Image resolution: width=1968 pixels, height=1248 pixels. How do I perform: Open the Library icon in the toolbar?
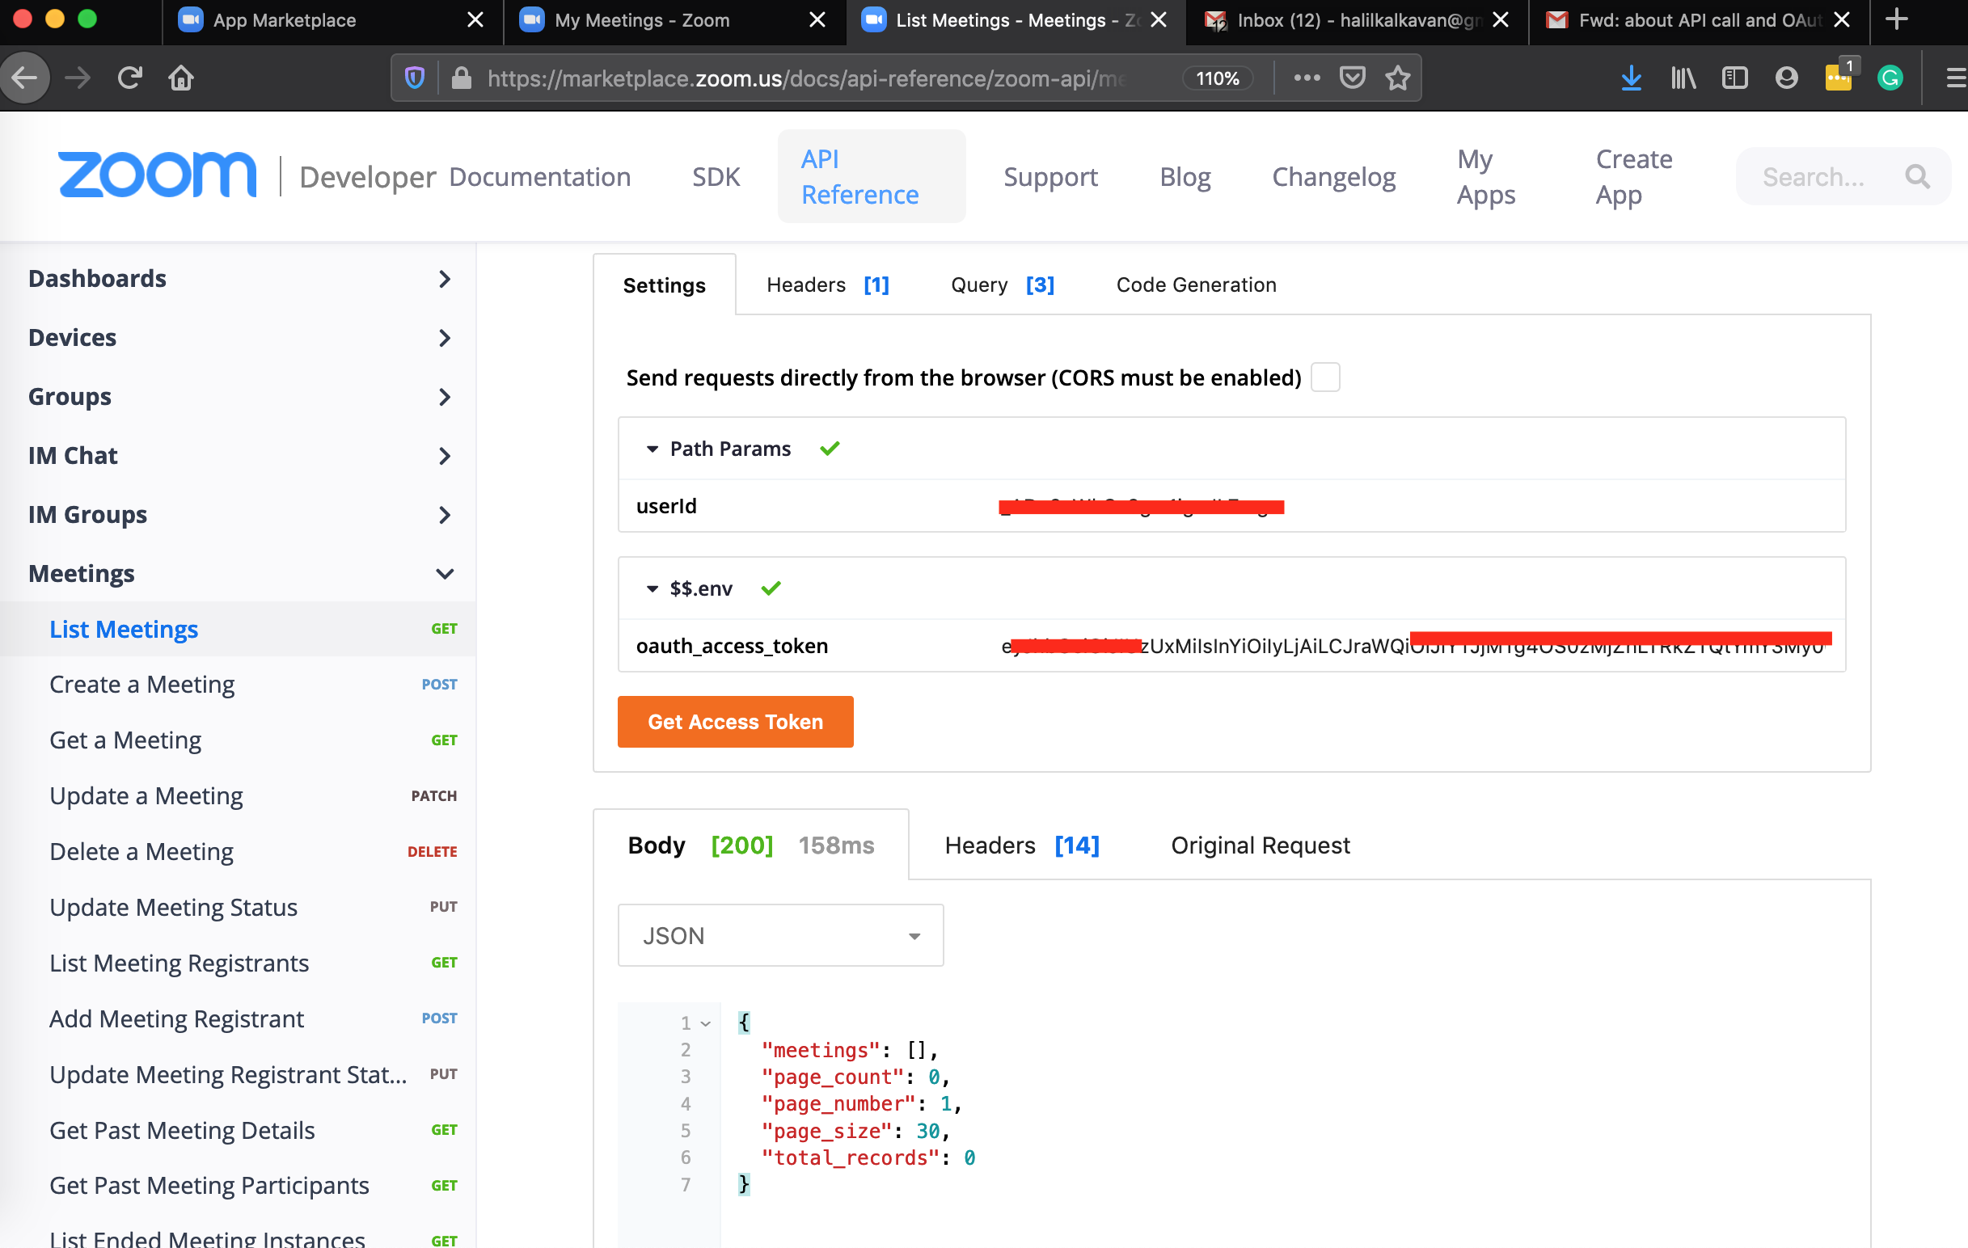1683,78
